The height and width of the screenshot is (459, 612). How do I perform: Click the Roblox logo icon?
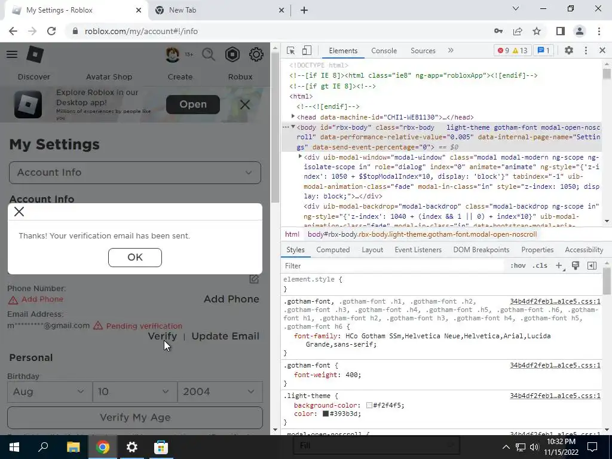35,54
